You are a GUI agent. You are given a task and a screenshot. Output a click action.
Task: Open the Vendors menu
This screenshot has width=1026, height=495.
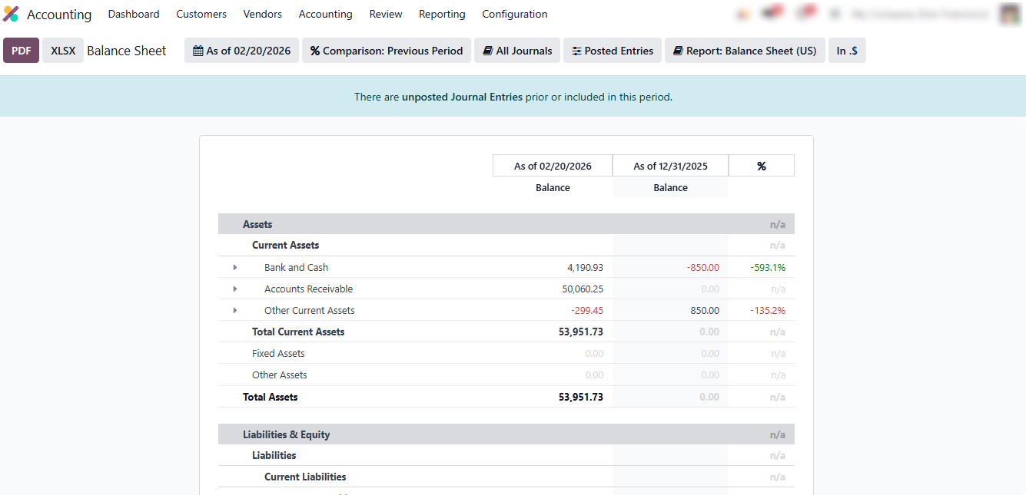pyautogui.click(x=262, y=14)
